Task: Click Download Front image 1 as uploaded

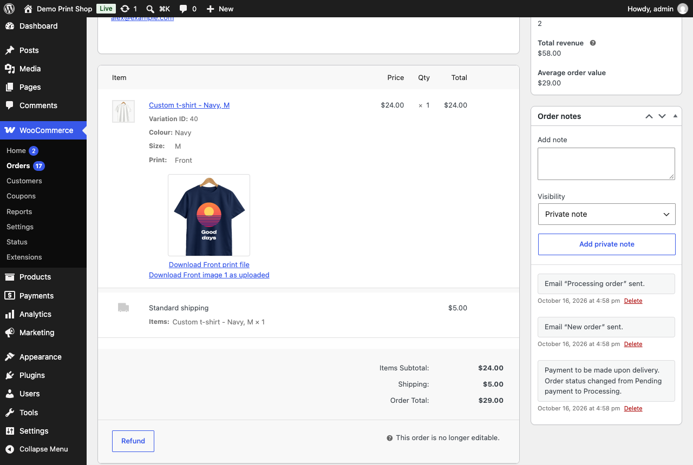Action: click(209, 275)
